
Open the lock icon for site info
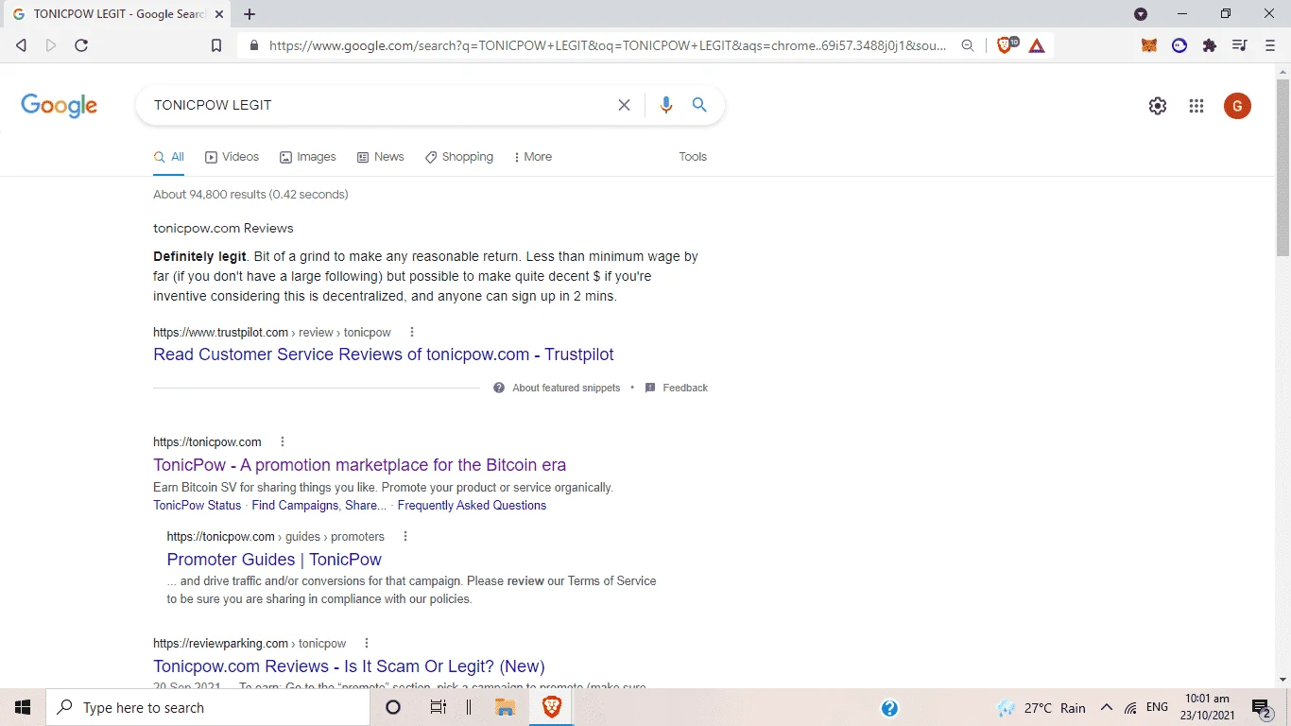click(x=253, y=45)
